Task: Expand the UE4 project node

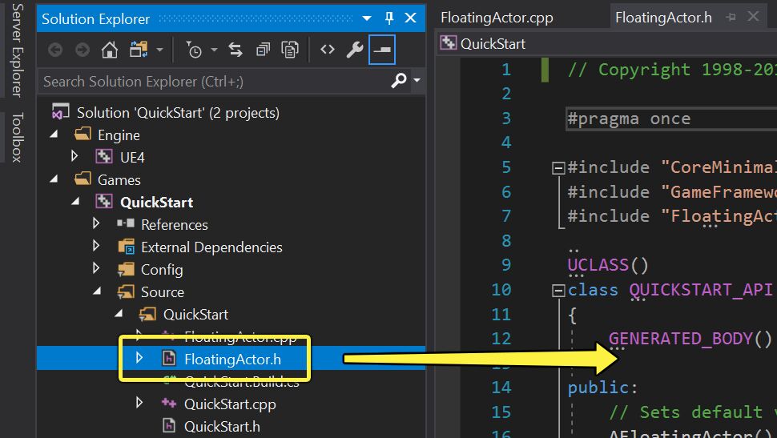Action: click(75, 158)
